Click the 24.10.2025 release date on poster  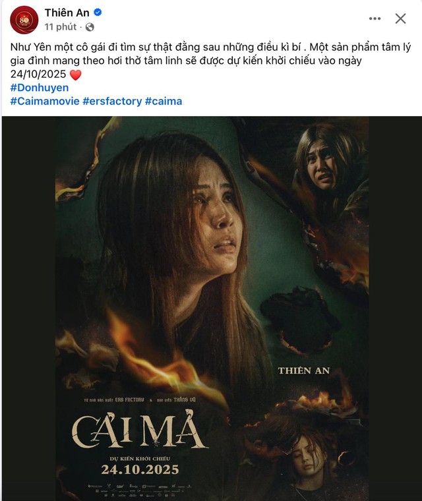click(140, 469)
